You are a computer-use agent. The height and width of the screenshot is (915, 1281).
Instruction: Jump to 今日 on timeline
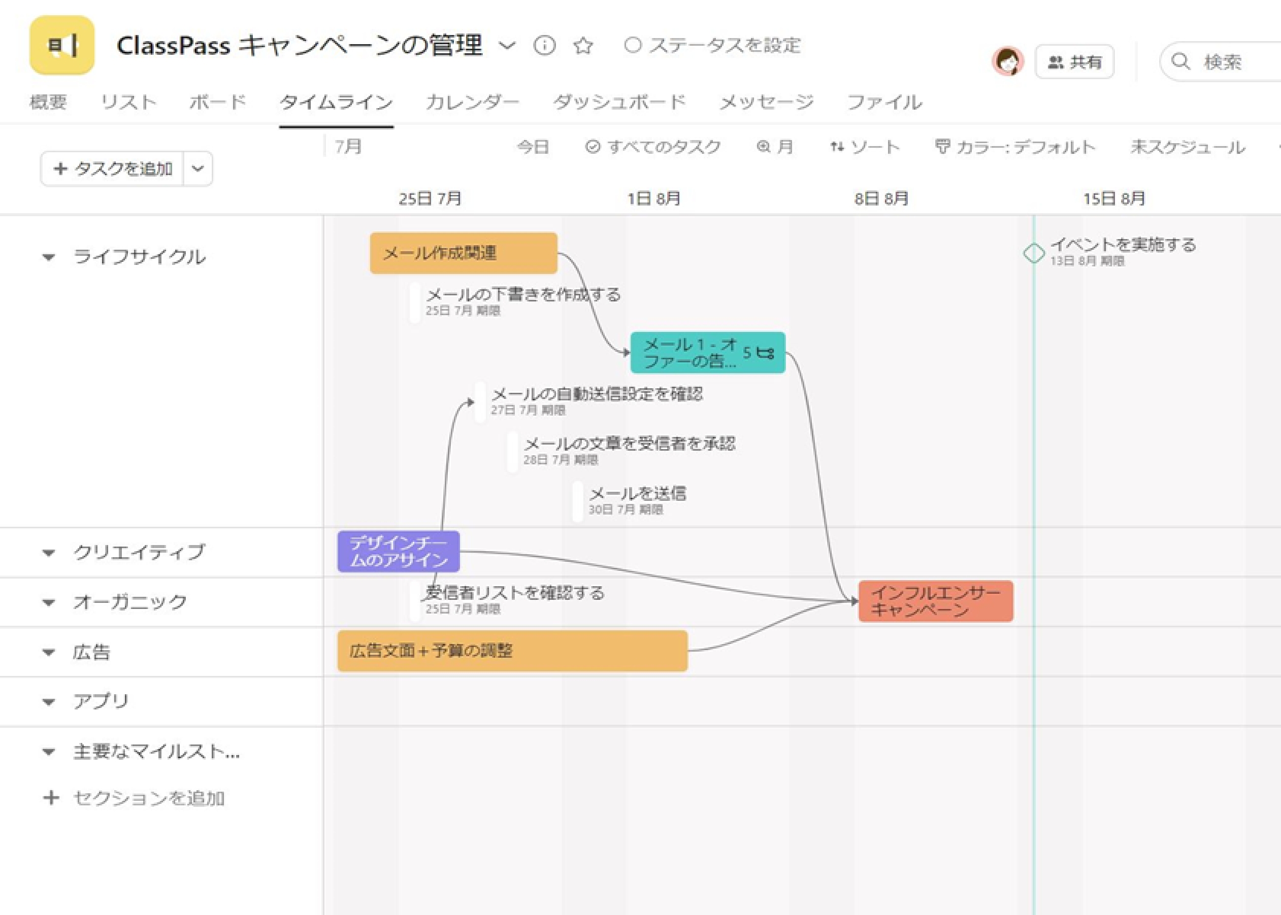533,147
